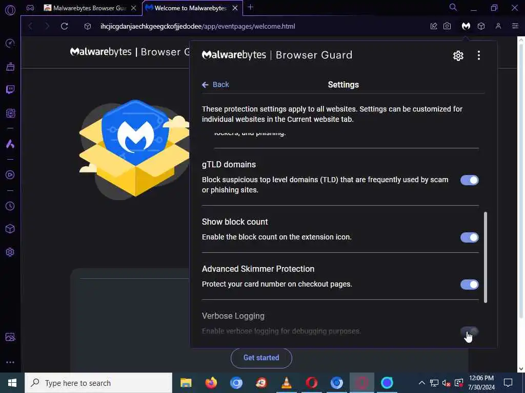Search tabs with magnifier icon
Screen dimensions: 525x393
[x=453, y=7]
